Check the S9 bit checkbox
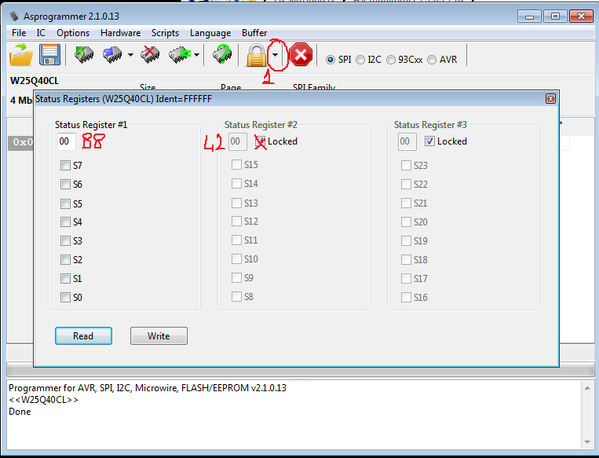This screenshot has height=458, width=599. pos(236,277)
